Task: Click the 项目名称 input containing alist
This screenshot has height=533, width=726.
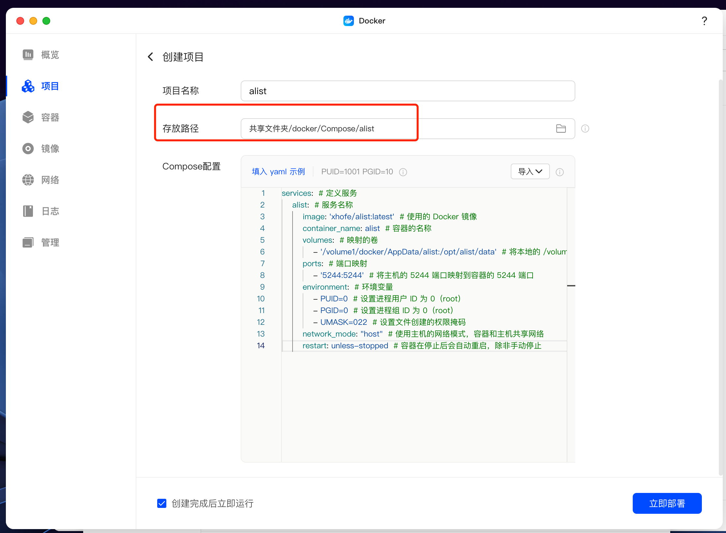Action: [x=408, y=91]
